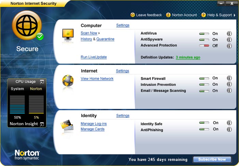Viewport: 239px width, 166px height.
Task: Toggle the Identity Safe slider switch
Action: coord(204,123)
